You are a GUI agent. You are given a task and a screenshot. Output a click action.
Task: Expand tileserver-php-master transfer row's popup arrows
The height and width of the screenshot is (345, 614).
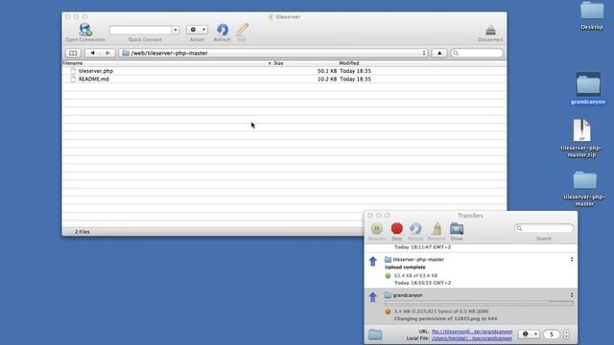572,260
